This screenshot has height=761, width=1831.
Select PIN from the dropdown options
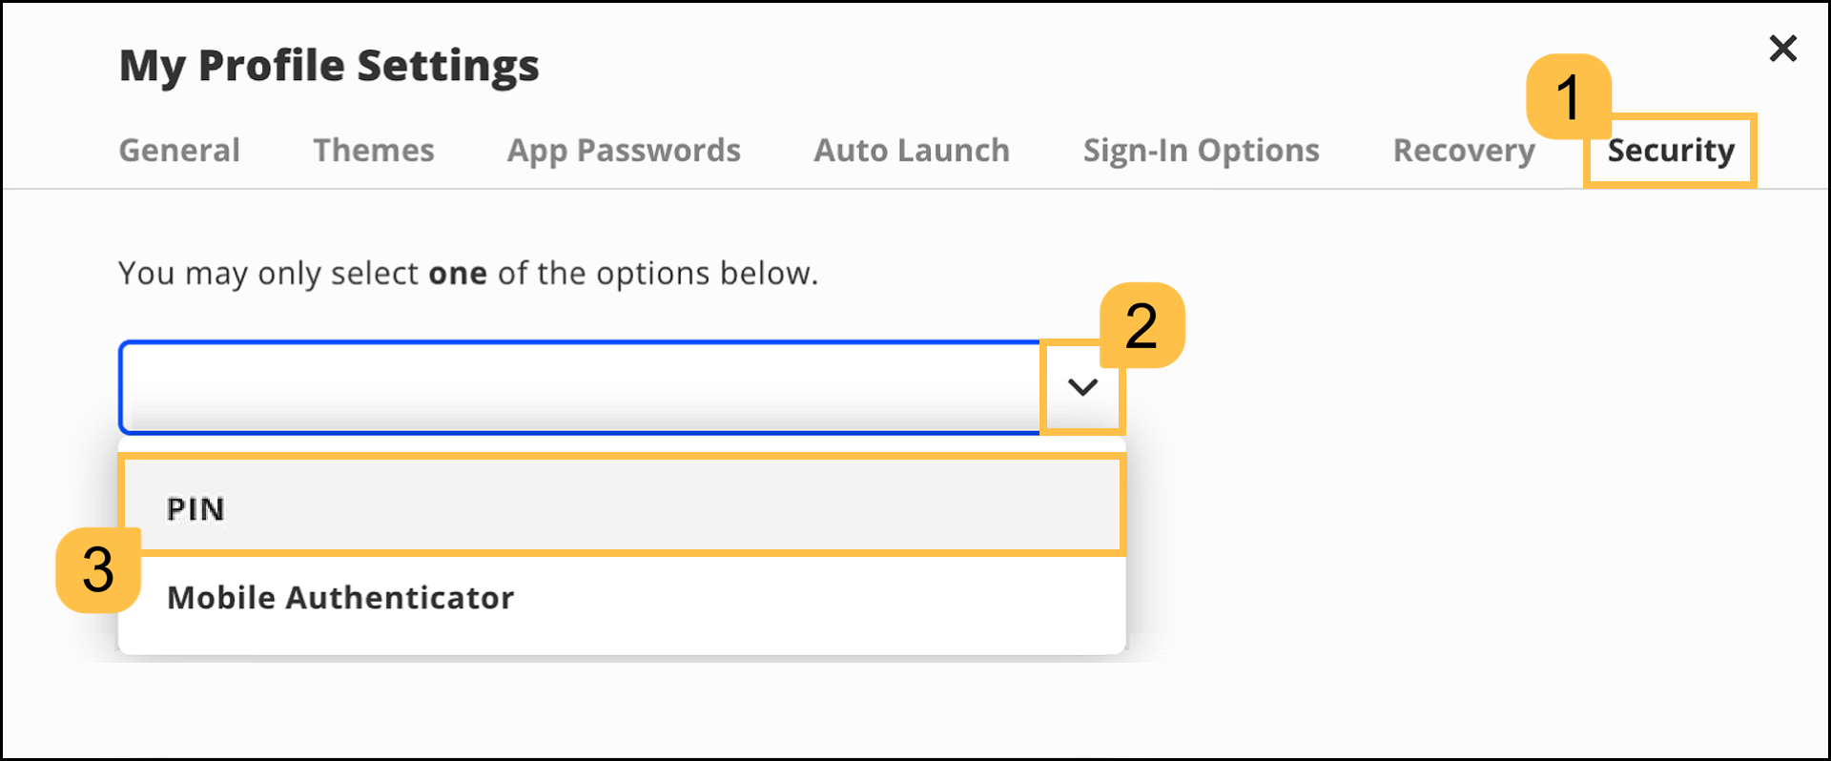tap(195, 507)
